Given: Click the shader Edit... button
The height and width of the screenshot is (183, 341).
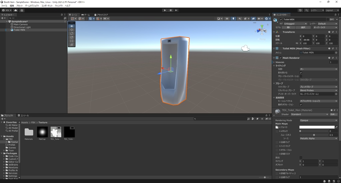Looking at the screenshot, I should click(334, 114).
